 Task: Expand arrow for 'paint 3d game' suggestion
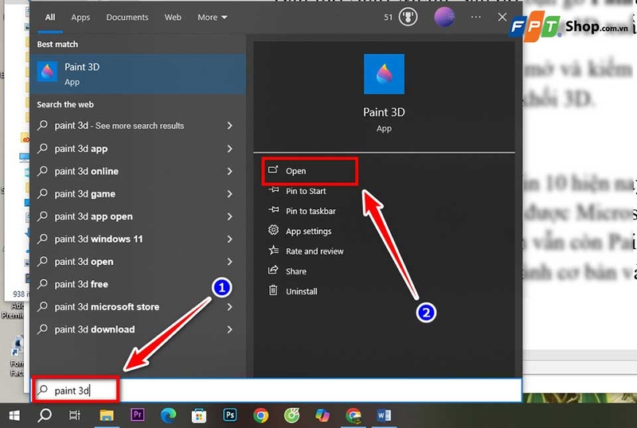230,194
